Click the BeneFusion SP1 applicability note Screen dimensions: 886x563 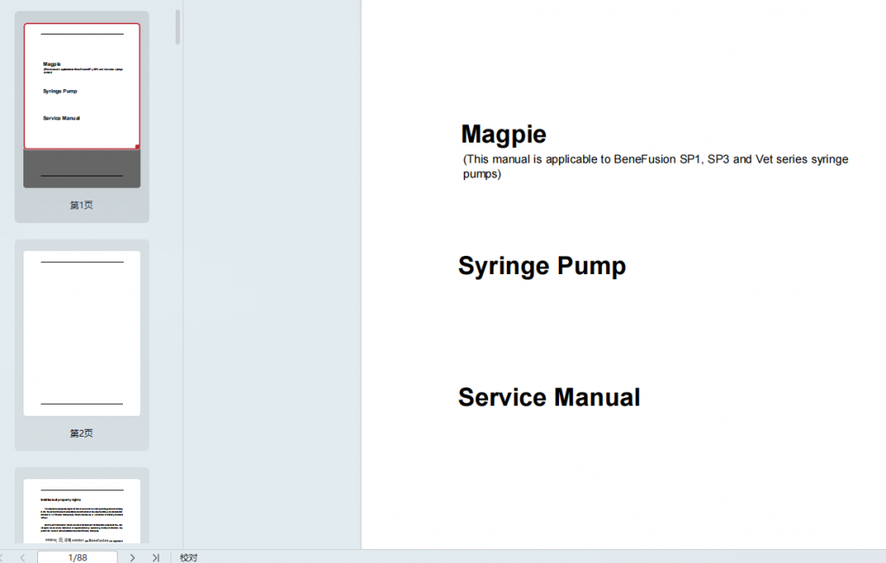click(x=656, y=167)
